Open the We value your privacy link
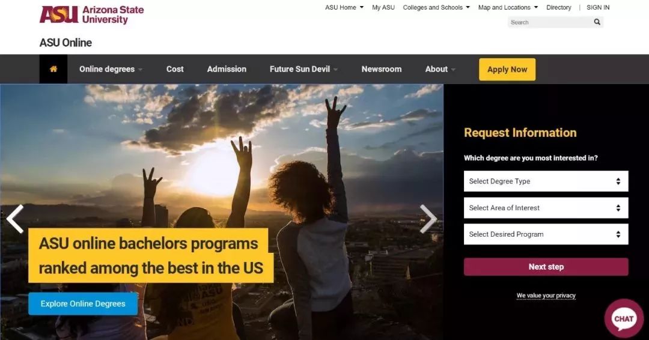Screen dimensions: 649x340 click(x=546, y=296)
